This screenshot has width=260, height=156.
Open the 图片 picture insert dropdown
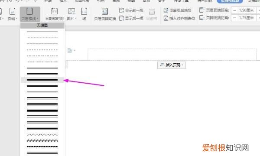(x=71, y=14)
